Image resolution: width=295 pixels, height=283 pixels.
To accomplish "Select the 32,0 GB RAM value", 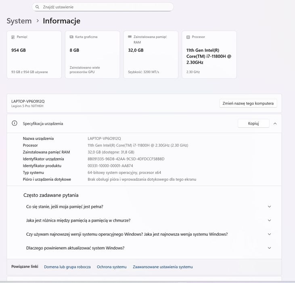I will pyautogui.click(x=136, y=50).
